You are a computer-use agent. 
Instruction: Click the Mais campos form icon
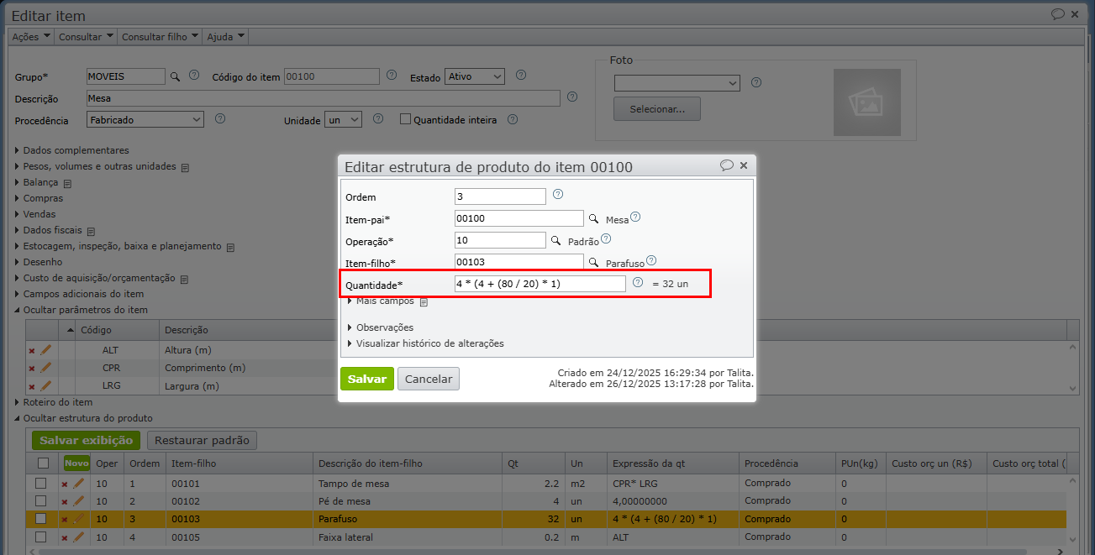[424, 301]
